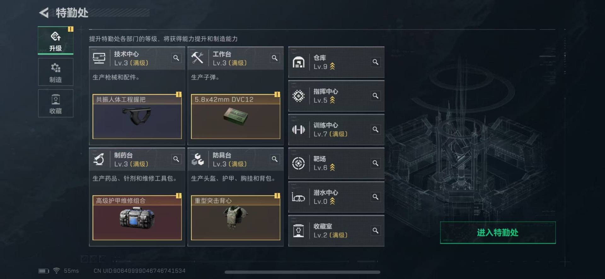Open the 高级护甲维修组合 item card
605x279 pixels.
(137, 218)
